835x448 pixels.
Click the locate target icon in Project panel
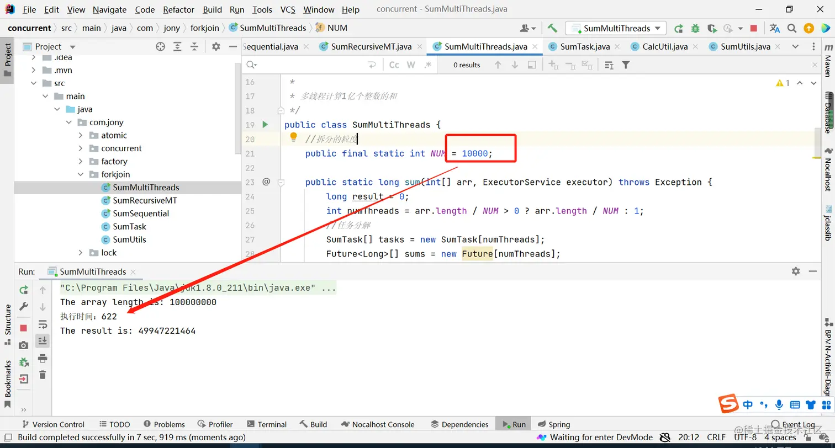pyautogui.click(x=160, y=47)
